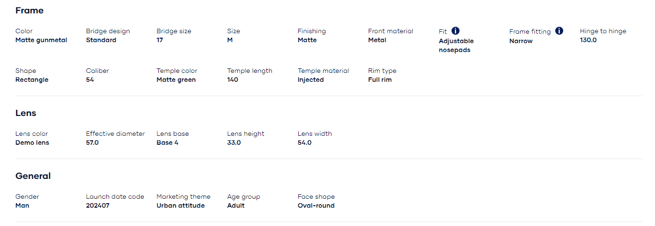The width and height of the screenshot is (655, 226).
Task: Select the Narrow frame fitting value
Action: [x=521, y=41]
